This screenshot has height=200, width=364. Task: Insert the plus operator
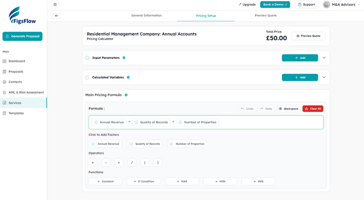point(92,163)
